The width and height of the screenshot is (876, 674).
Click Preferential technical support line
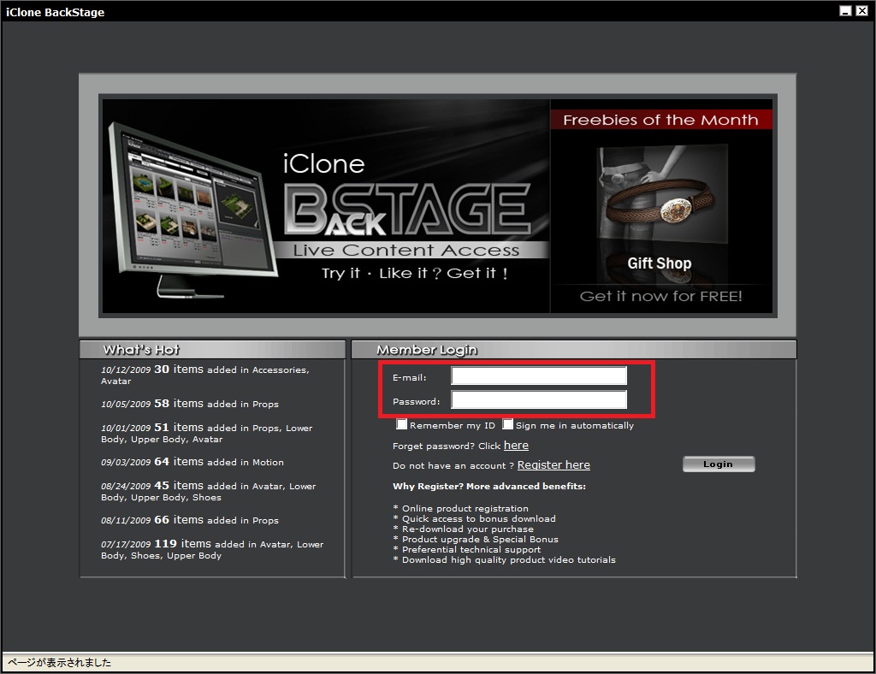click(466, 549)
